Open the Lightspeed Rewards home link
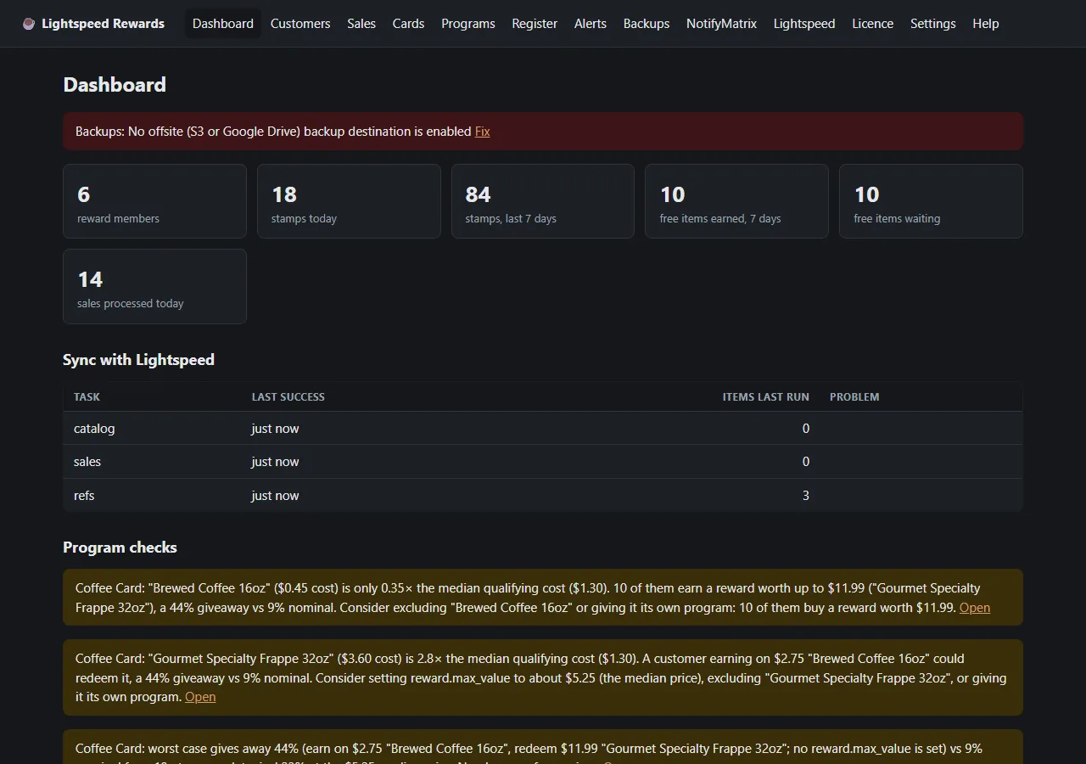This screenshot has height=764, width=1086. coord(93,24)
